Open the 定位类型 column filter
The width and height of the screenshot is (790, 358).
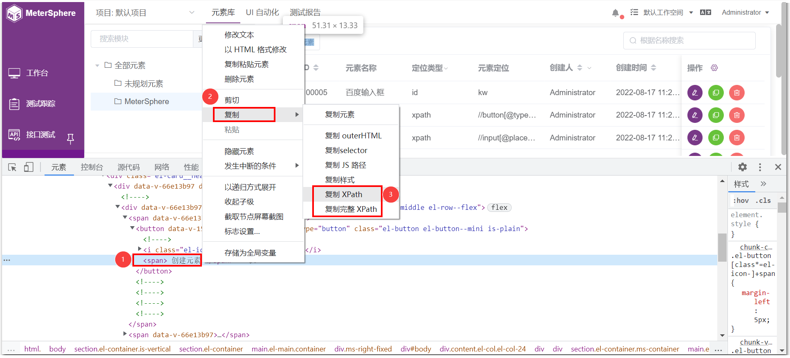[445, 68]
